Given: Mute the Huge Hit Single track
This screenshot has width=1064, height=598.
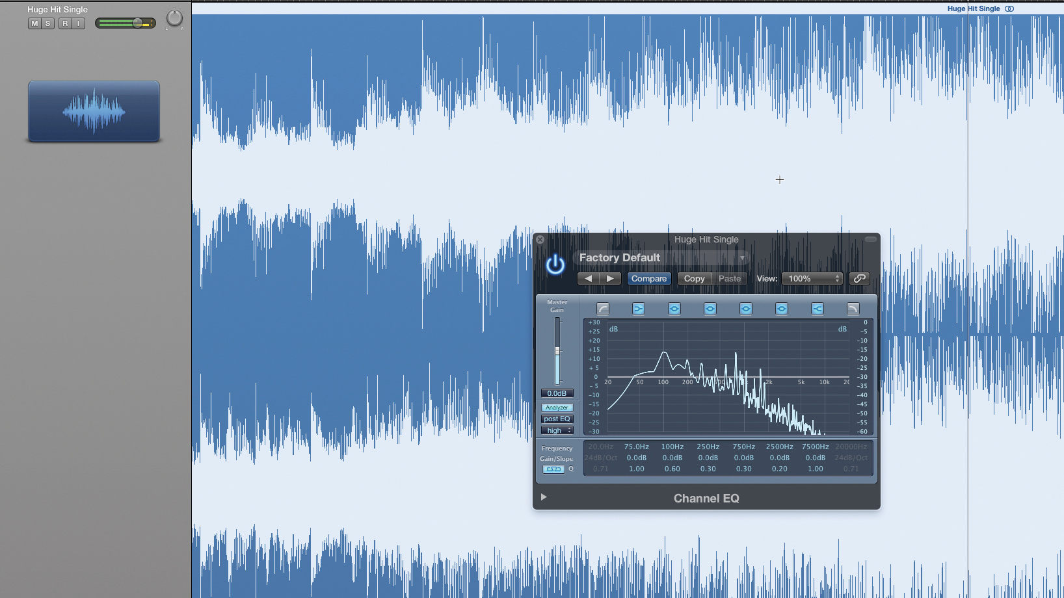Looking at the screenshot, I should [x=34, y=23].
